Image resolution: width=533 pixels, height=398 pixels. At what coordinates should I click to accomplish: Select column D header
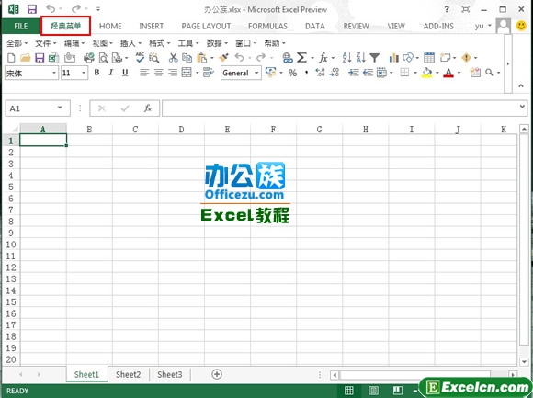point(181,130)
